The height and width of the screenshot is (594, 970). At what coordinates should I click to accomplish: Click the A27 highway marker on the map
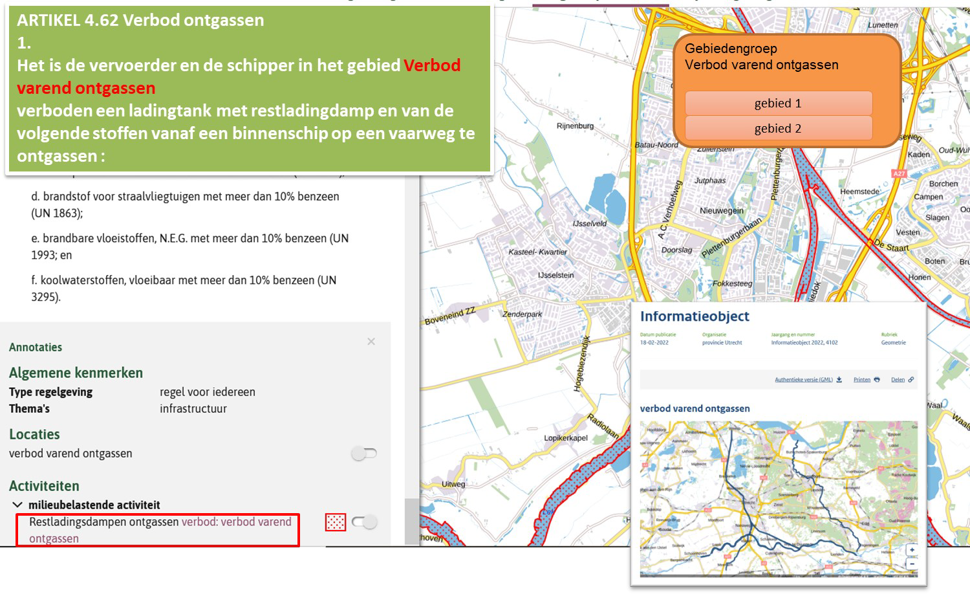point(899,173)
